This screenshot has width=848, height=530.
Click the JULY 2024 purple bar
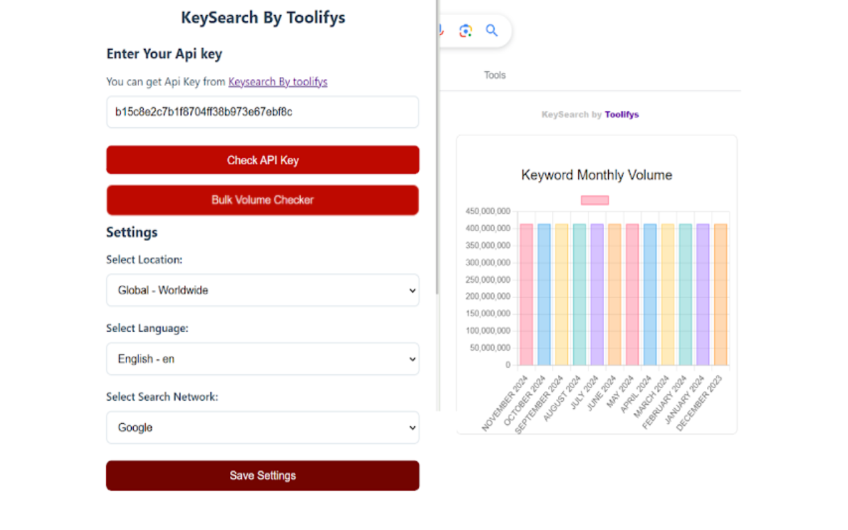coord(597,295)
